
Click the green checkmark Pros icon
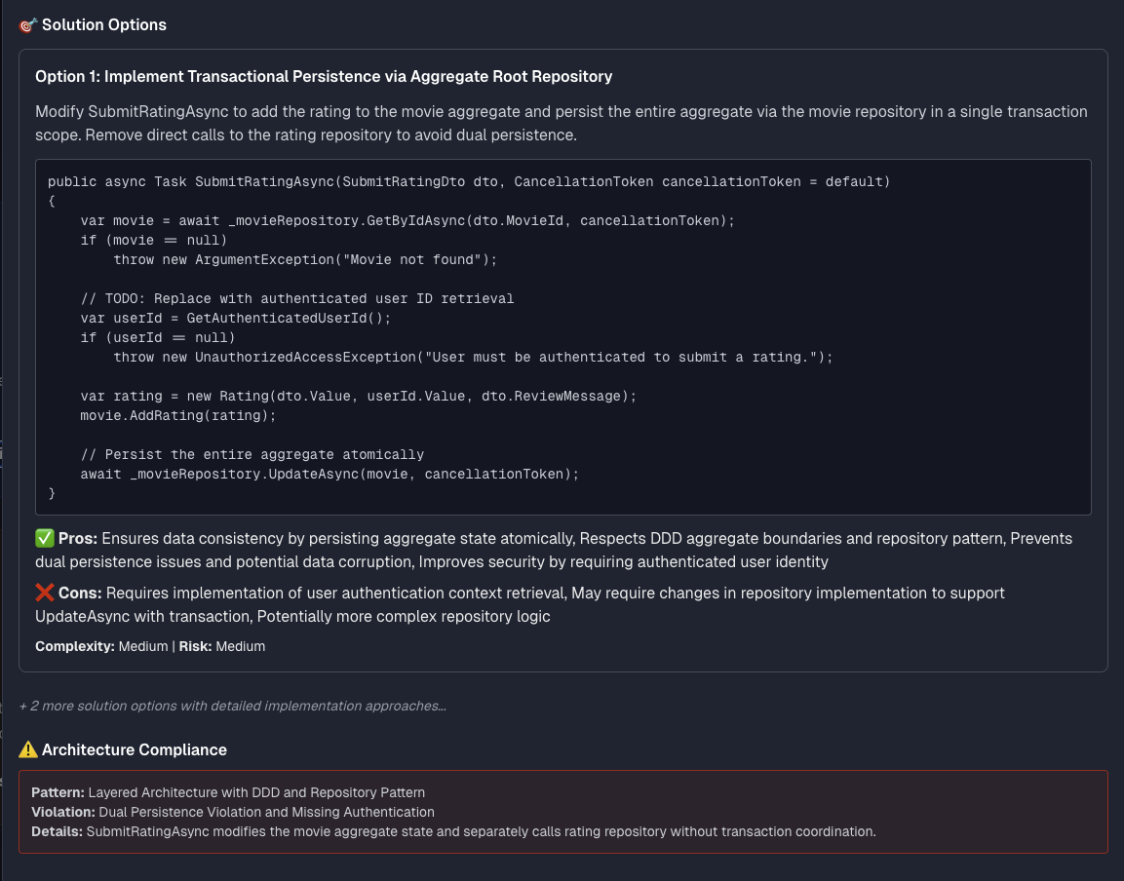click(45, 538)
